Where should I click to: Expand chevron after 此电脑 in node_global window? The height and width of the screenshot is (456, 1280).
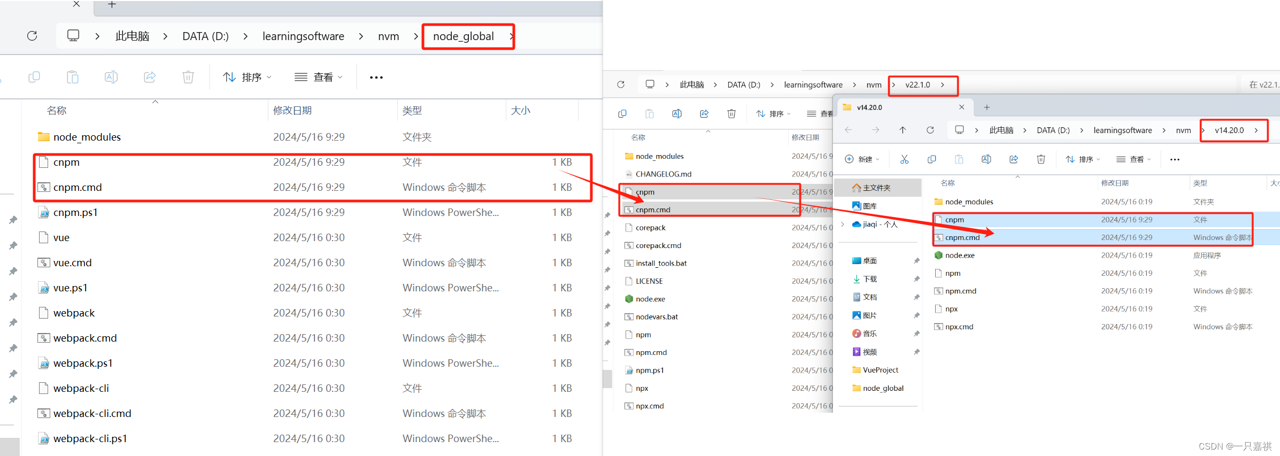click(x=165, y=36)
